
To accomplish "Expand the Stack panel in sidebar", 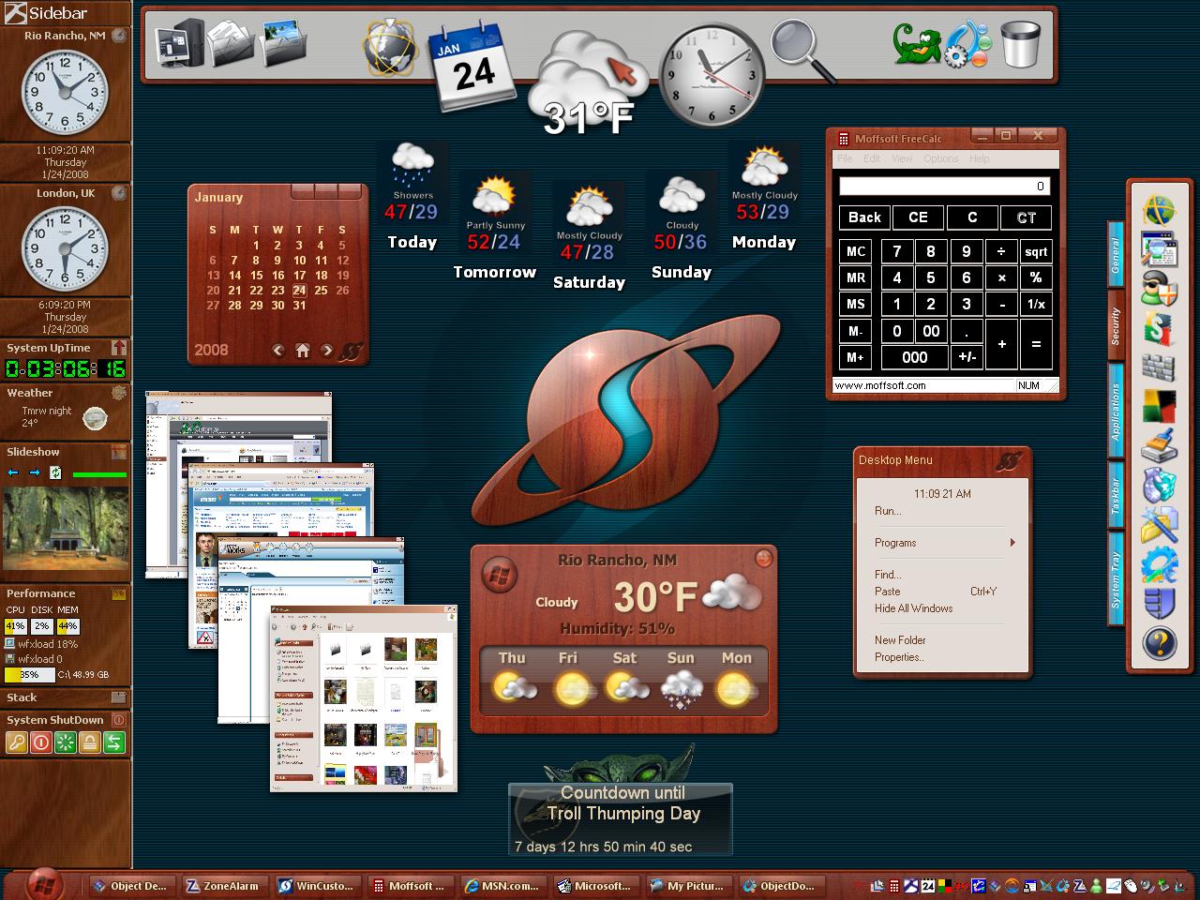I will point(118,697).
